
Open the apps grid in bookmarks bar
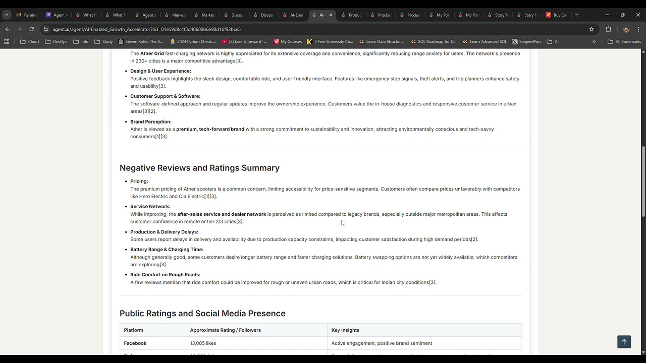7,41
